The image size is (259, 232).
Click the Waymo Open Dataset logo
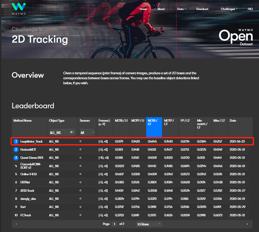tap(236, 37)
